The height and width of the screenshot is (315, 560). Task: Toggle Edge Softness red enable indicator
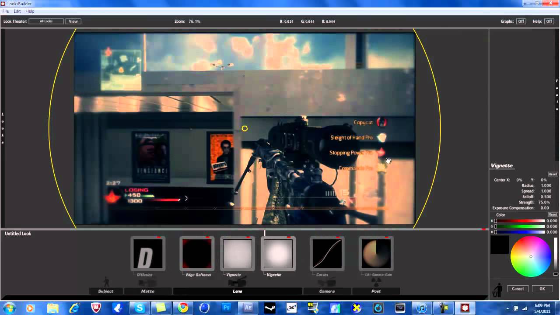pyautogui.click(x=207, y=237)
